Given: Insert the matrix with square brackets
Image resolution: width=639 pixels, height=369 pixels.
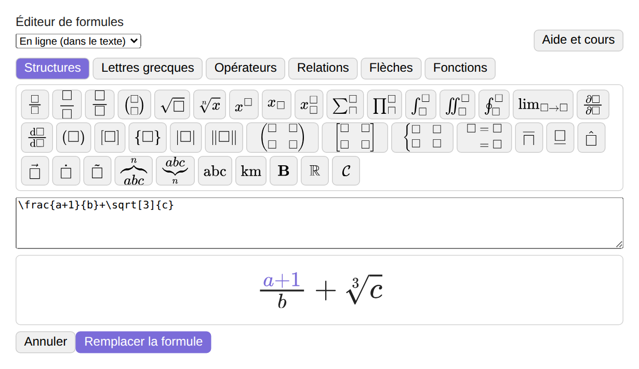Looking at the screenshot, I should click(355, 138).
